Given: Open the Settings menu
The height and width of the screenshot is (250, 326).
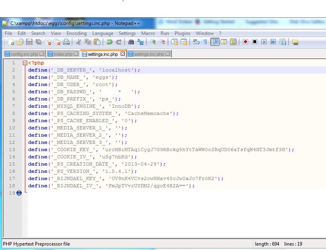Looking at the screenshot, I should [127, 33].
